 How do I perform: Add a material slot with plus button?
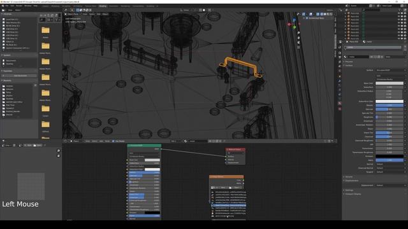[x=405, y=46]
